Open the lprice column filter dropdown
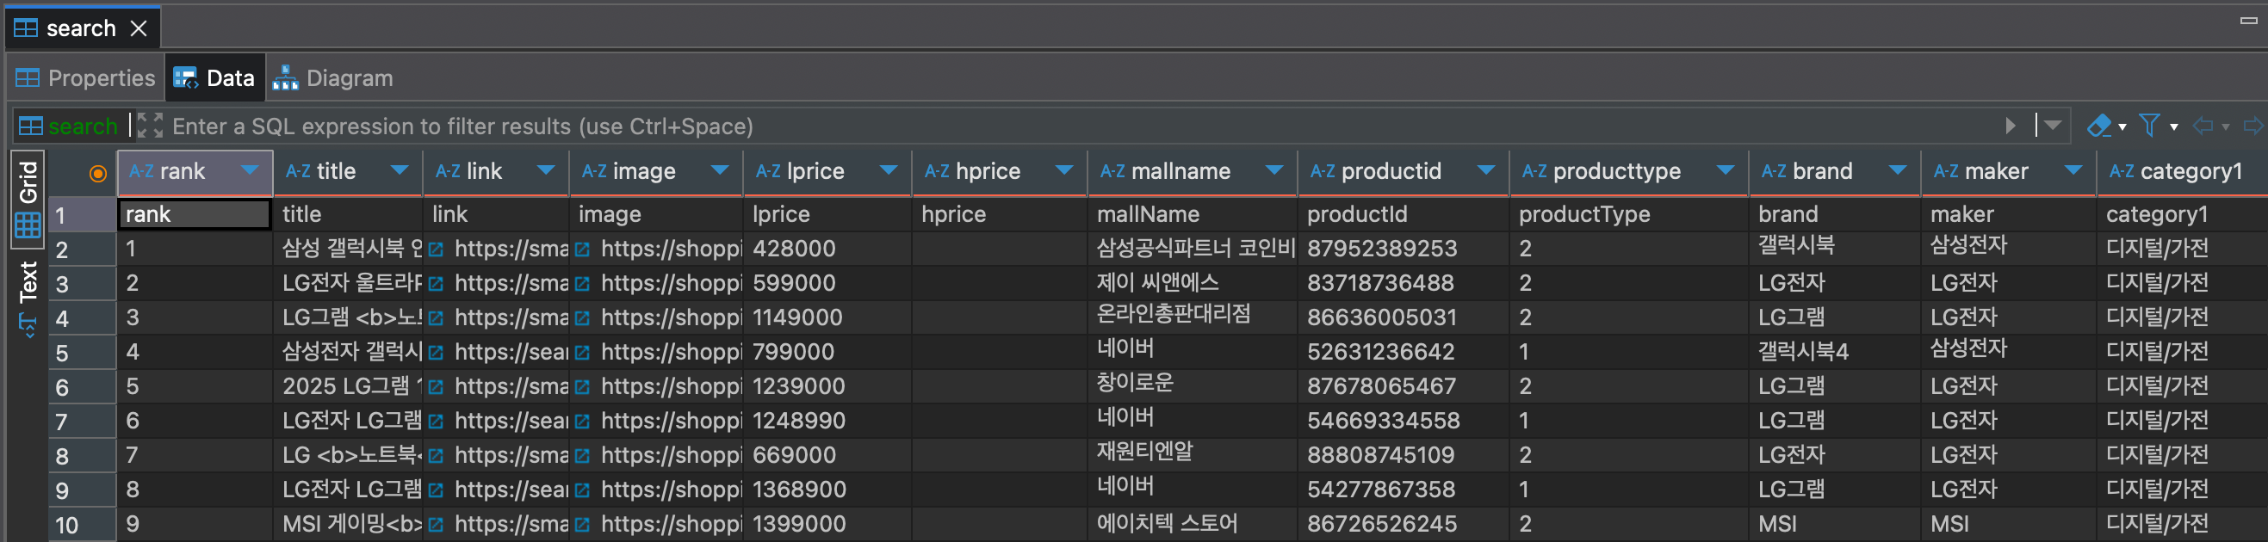The width and height of the screenshot is (2268, 542). pyautogui.click(x=889, y=169)
